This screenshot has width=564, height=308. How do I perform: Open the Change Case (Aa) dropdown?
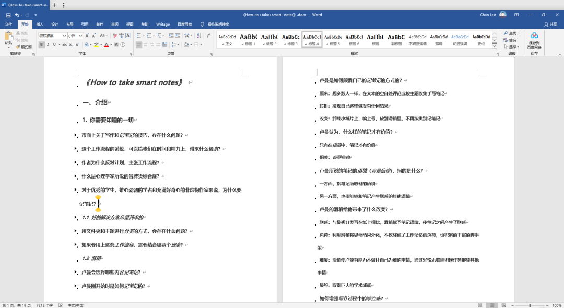(x=103, y=35)
